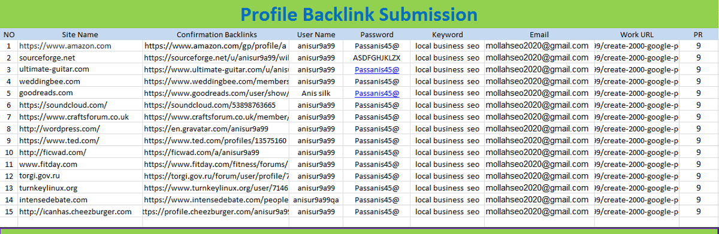Screen dimensions: 719x234
Task: Select the PR column header
Action: (x=698, y=35)
